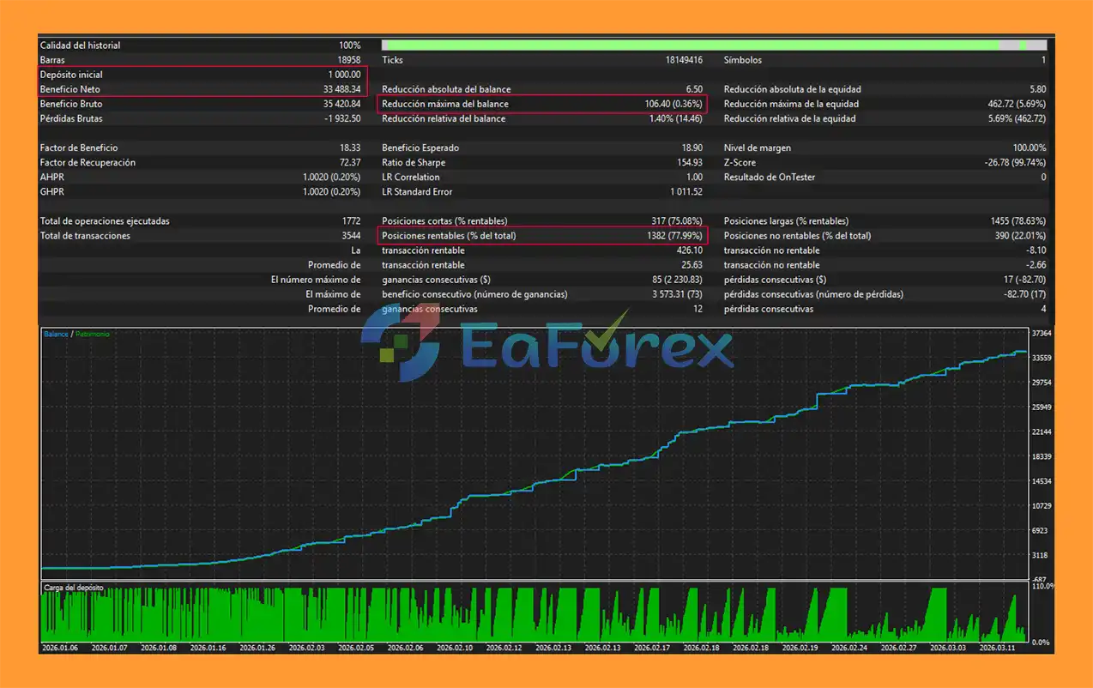The image size is (1093, 688).
Task: Click the 110.0% deposit load axis label
Action: (x=1042, y=587)
